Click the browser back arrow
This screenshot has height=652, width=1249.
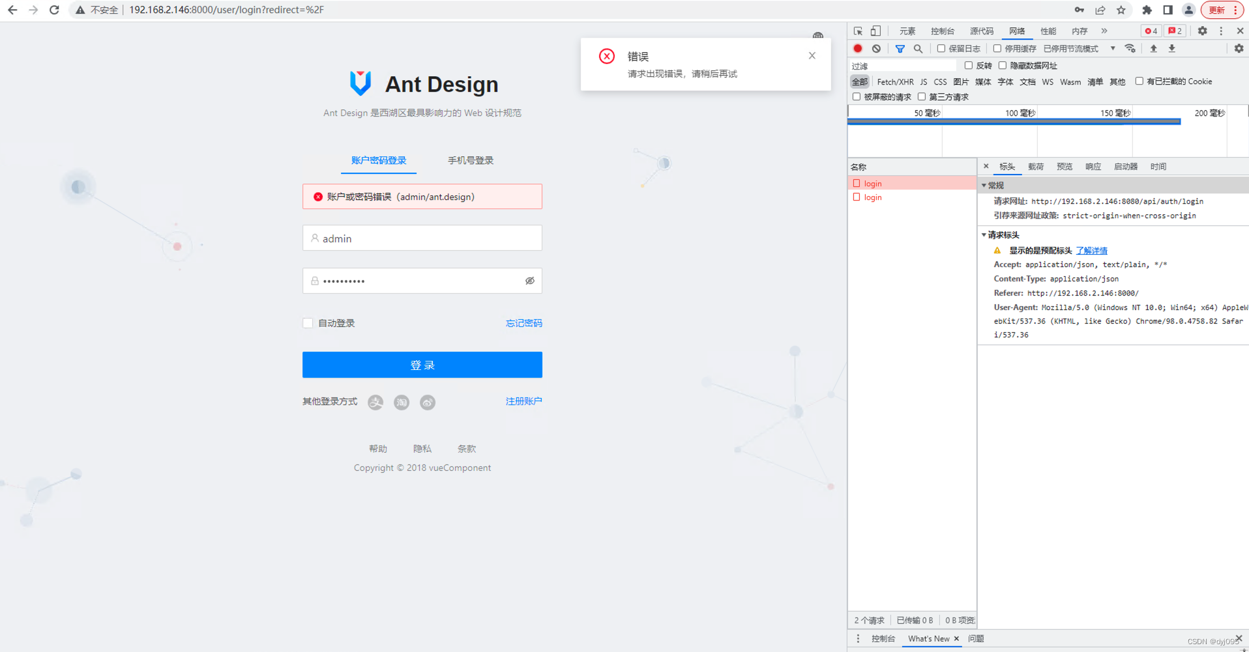pos(12,10)
